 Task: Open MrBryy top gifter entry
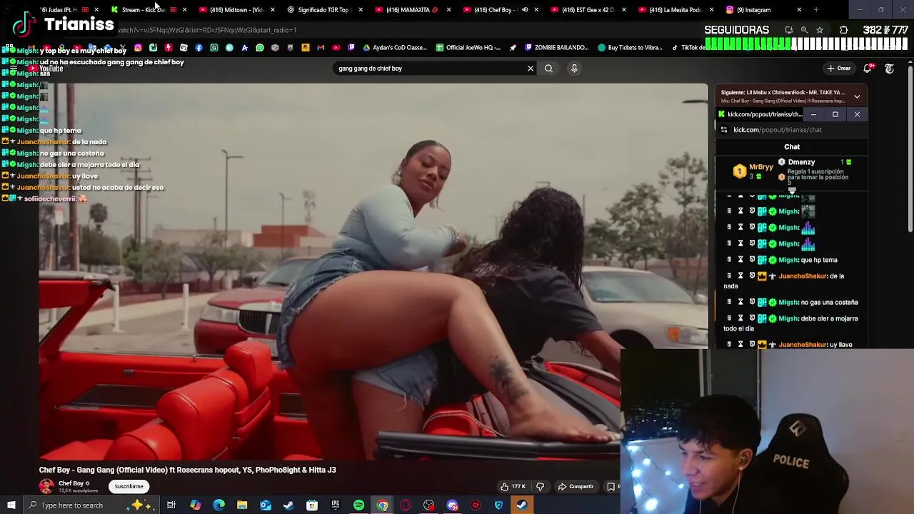[x=753, y=171]
